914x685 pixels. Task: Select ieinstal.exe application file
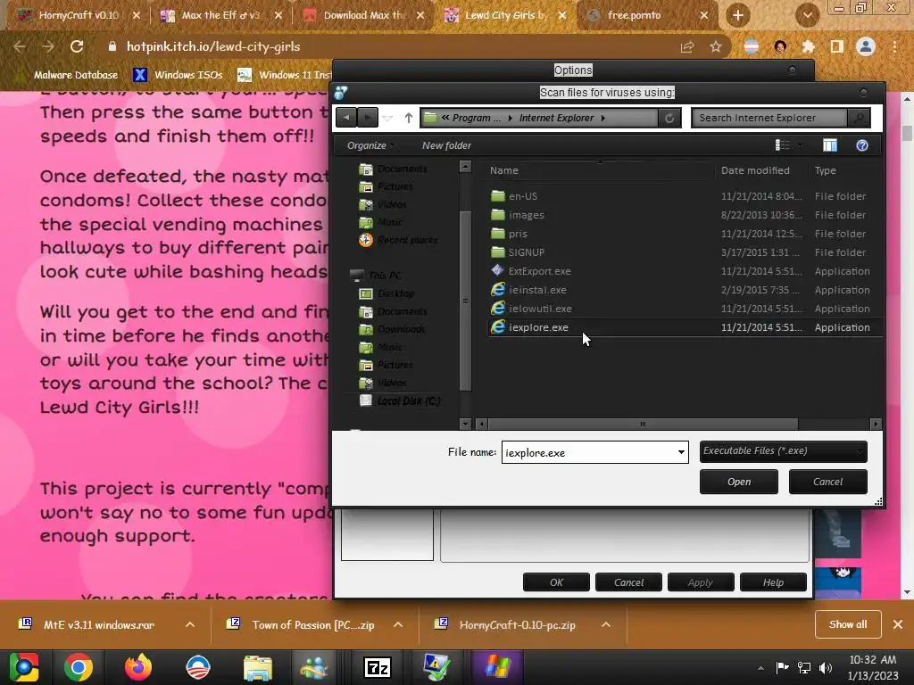(685, 290)
